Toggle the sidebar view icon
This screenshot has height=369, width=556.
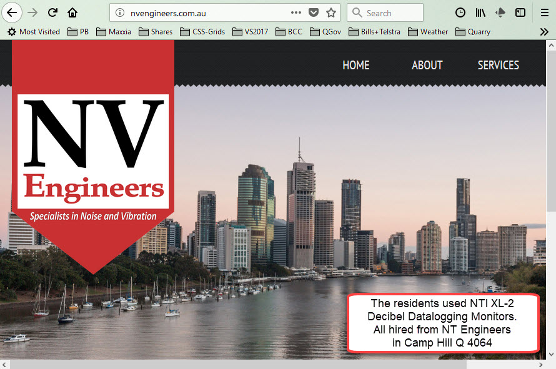coord(520,12)
